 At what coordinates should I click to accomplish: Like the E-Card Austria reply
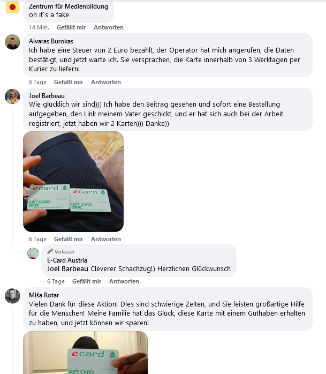[87, 281]
